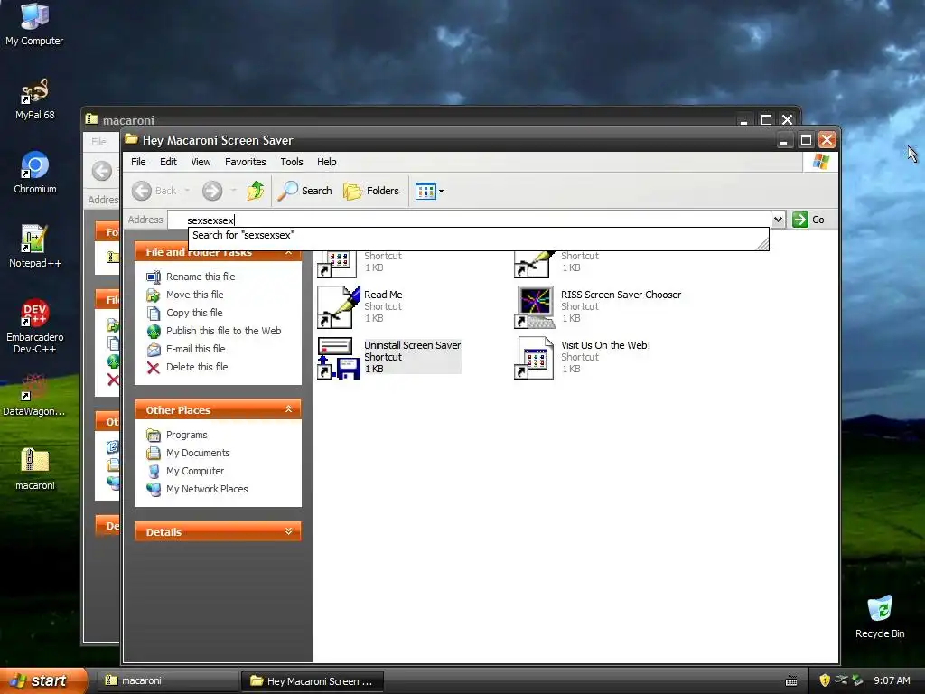The width and height of the screenshot is (925, 694).
Task: Click the Go button
Action: coord(808,220)
